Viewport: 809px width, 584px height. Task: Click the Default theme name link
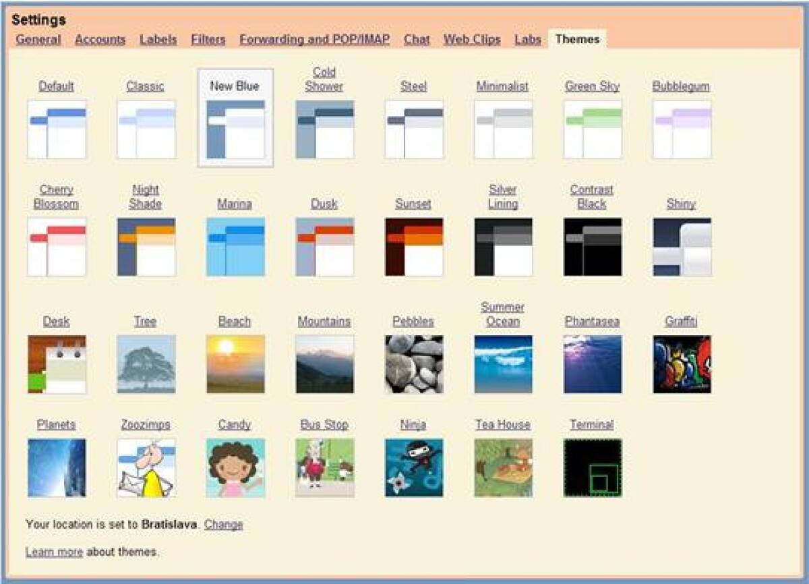point(57,86)
